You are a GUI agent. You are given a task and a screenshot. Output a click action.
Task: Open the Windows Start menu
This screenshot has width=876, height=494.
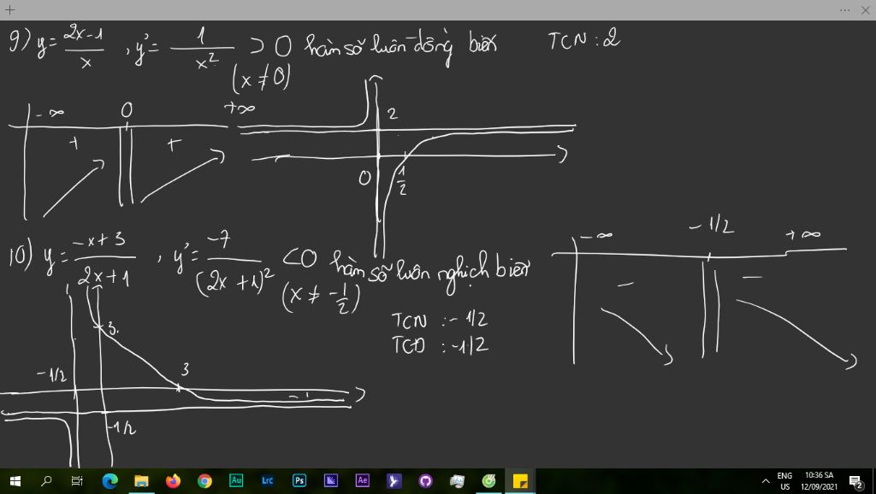15,480
